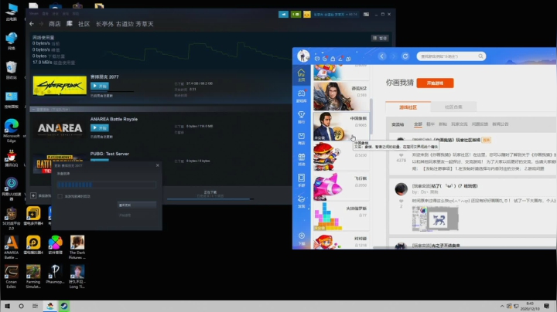The width and height of the screenshot is (557, 312).
Task: Open home sidebar icon in game platform
Action: [x=301, y=75]
